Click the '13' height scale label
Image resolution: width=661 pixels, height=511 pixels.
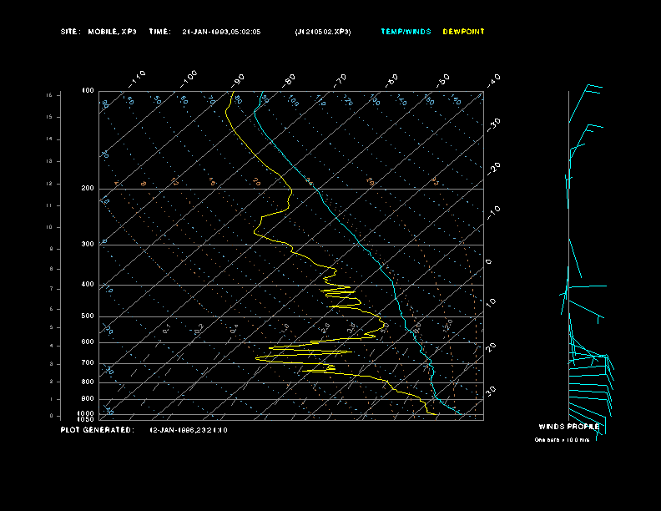pos(49,161)
